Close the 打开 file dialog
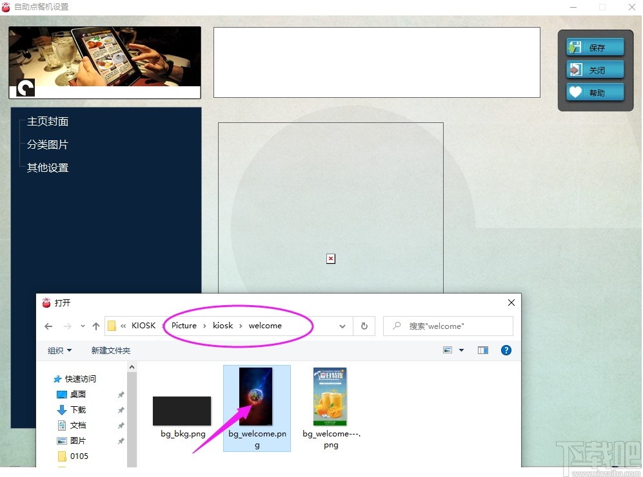 point(511,303)
